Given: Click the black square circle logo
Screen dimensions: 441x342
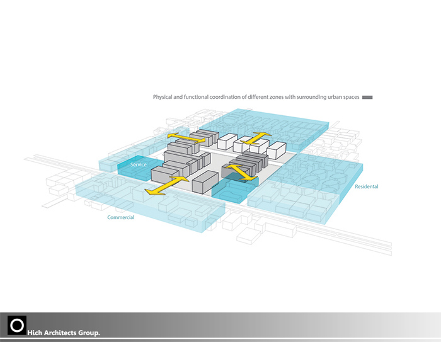Looking at the screenshot, I should pyautogui.click(x=17, y=326).
